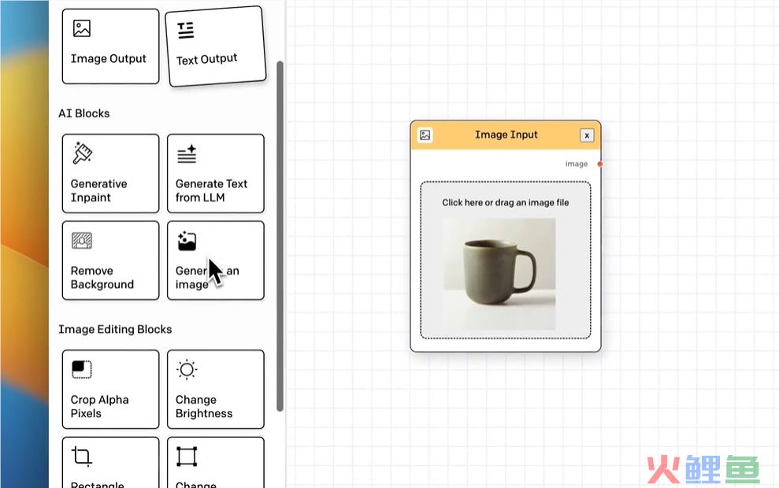The height and width of the screenshot is (488, 779).
Task: Choose the Generative Inpaint brush icon
Action: coord(82,153)
